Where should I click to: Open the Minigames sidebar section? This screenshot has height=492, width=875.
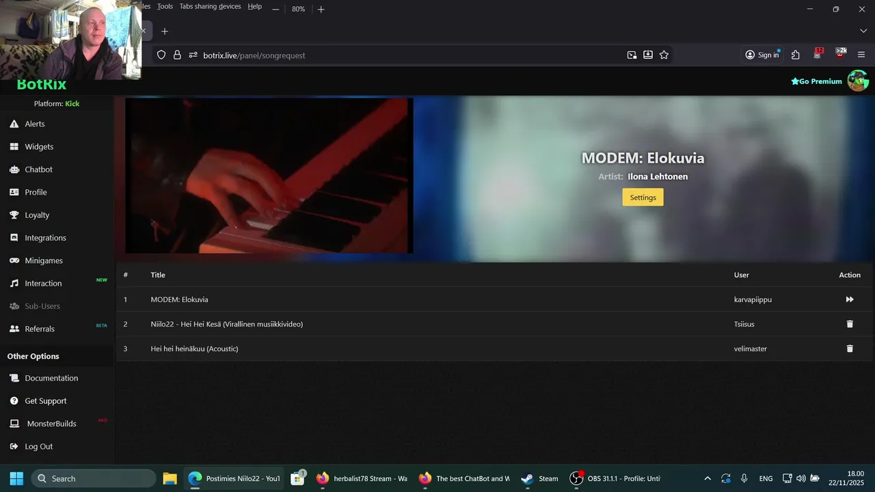click(x=44, y=260)
